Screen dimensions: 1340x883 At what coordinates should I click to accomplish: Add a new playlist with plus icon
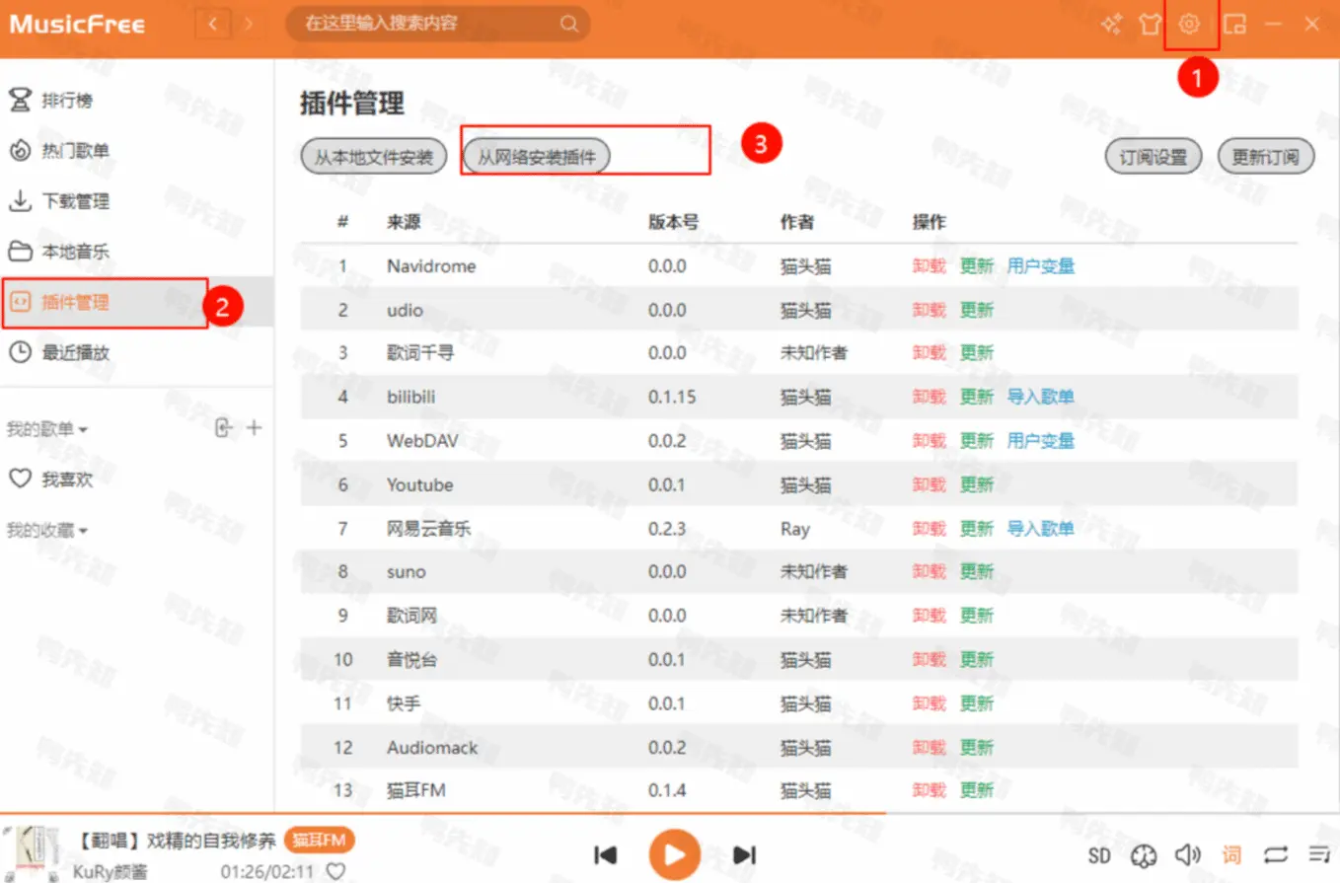click(x=255, y=428)
